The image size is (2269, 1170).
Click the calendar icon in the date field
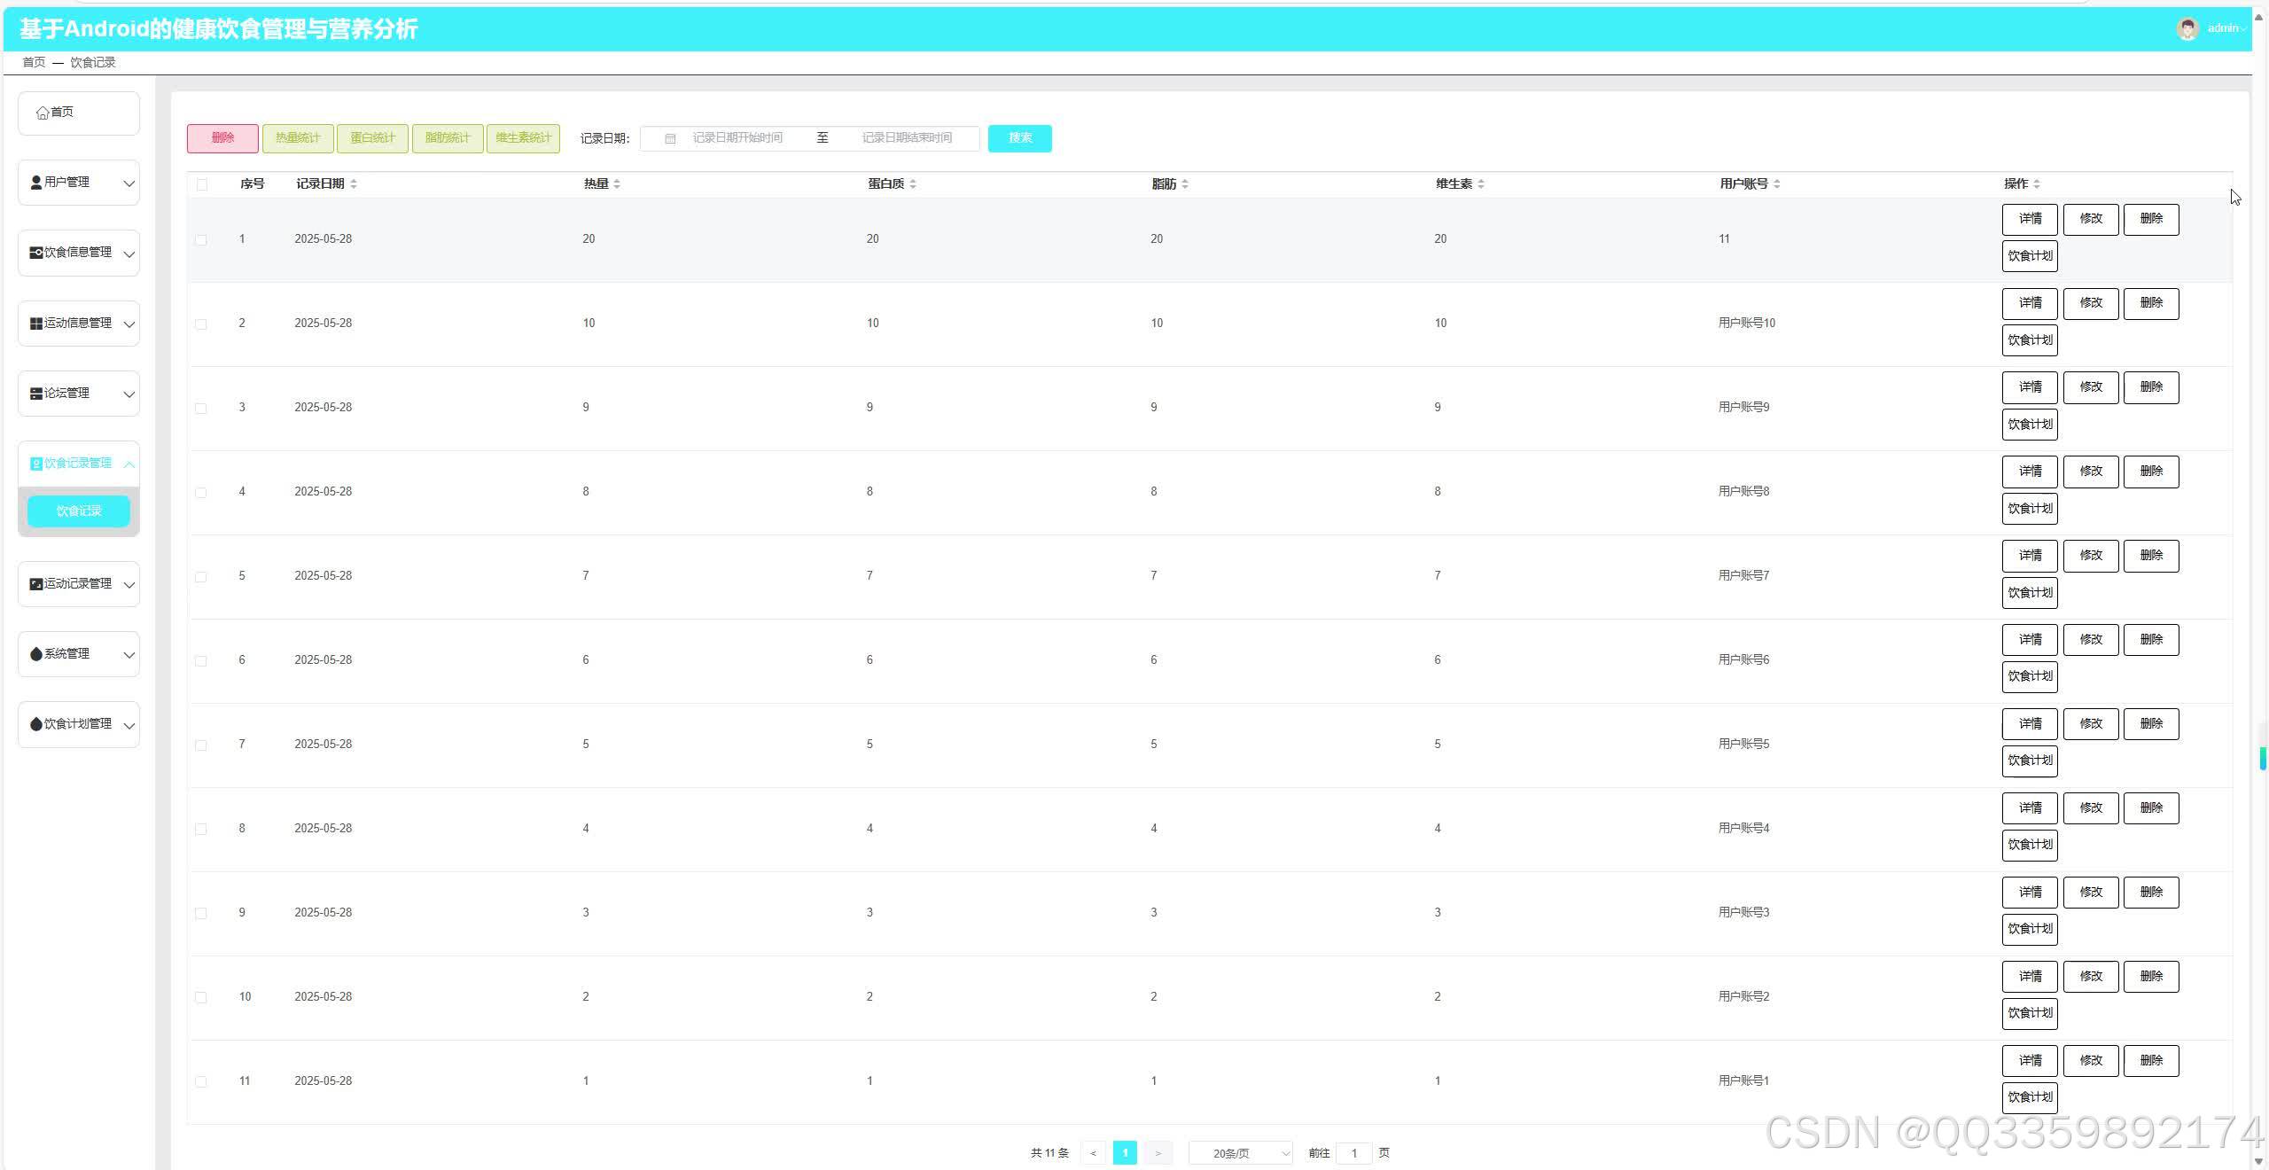pyautogui.click(x=670, y=138)
